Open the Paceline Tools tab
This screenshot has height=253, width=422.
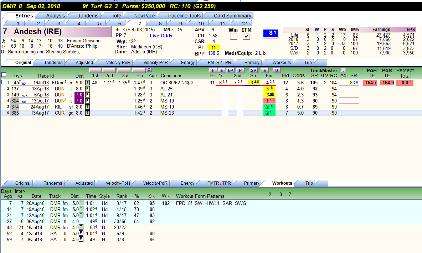(x=184, y=16)
